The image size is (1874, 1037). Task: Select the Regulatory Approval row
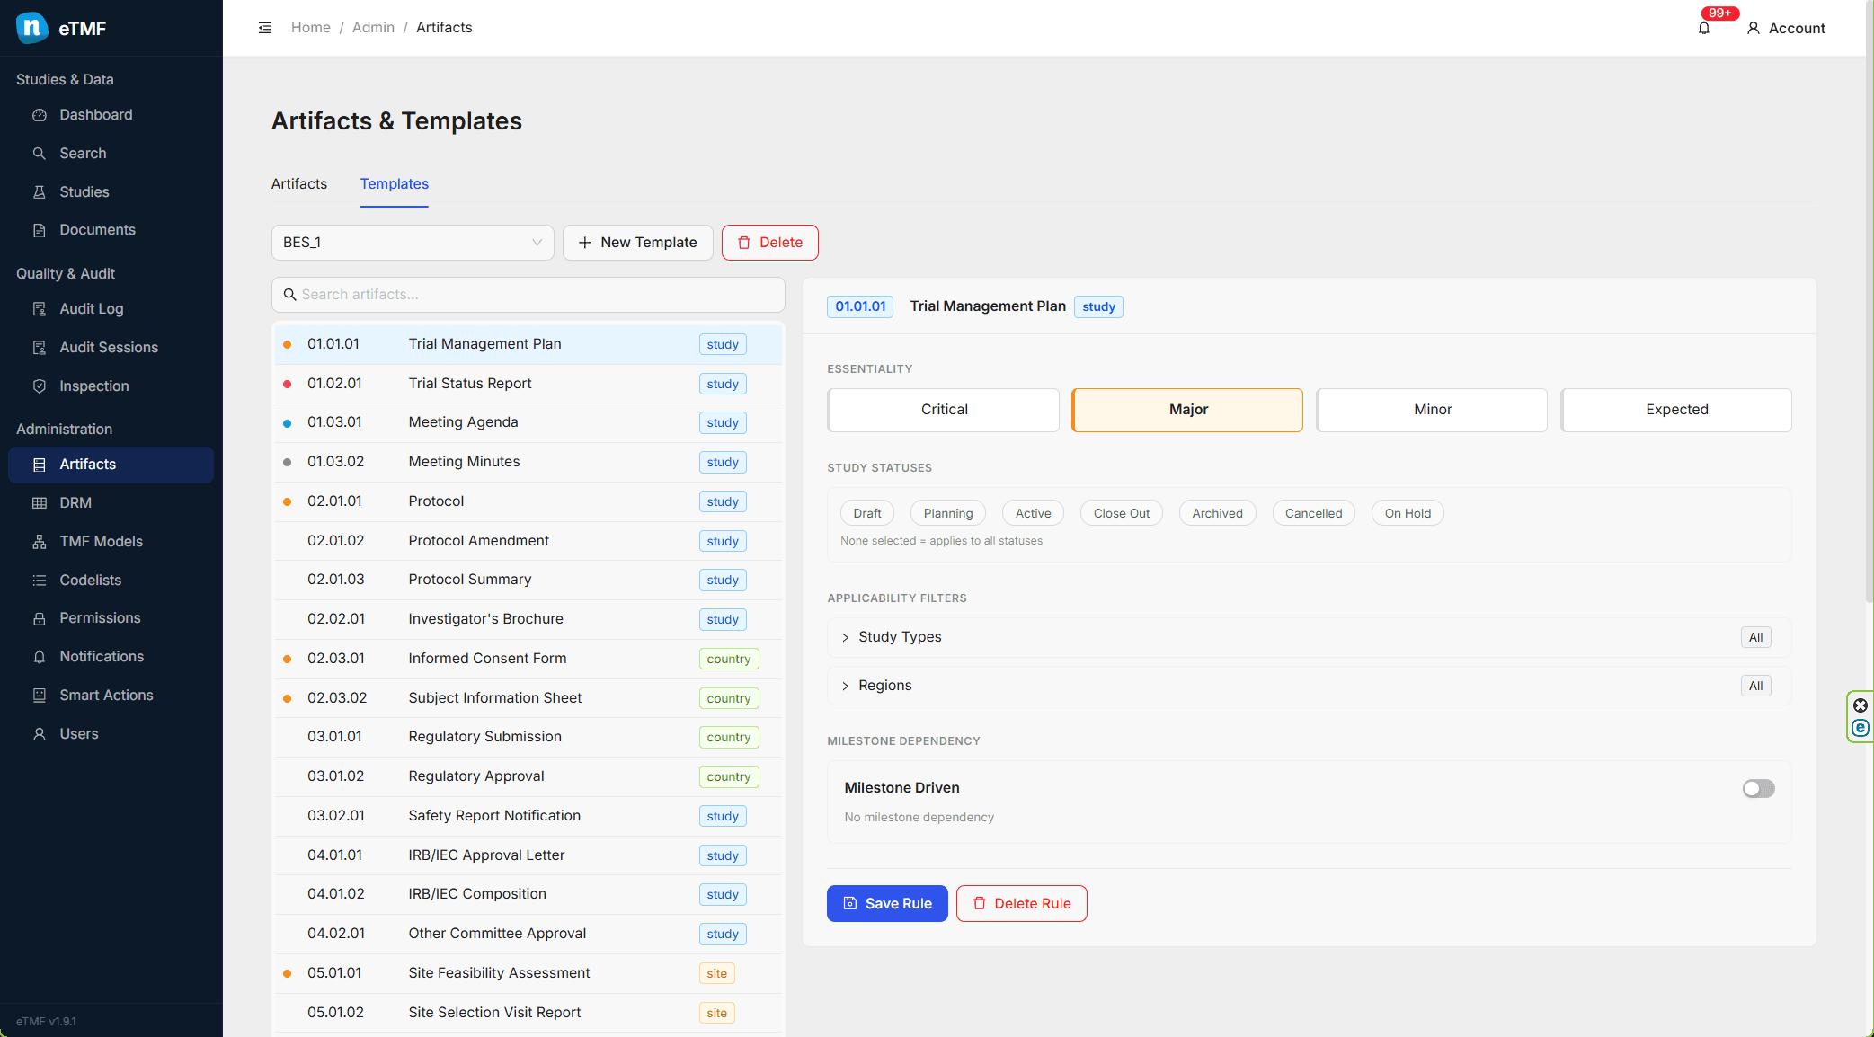point(528,776)
